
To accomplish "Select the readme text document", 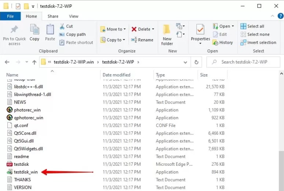I will pyautogui.click(x=21, y=157).
